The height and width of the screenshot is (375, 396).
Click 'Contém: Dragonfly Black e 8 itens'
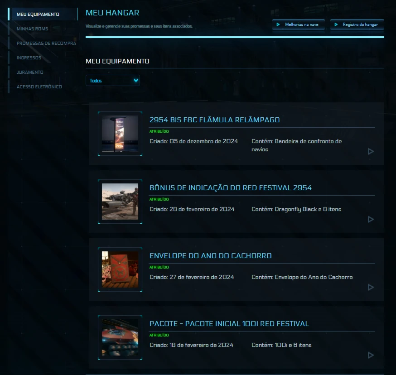[296, 209]
